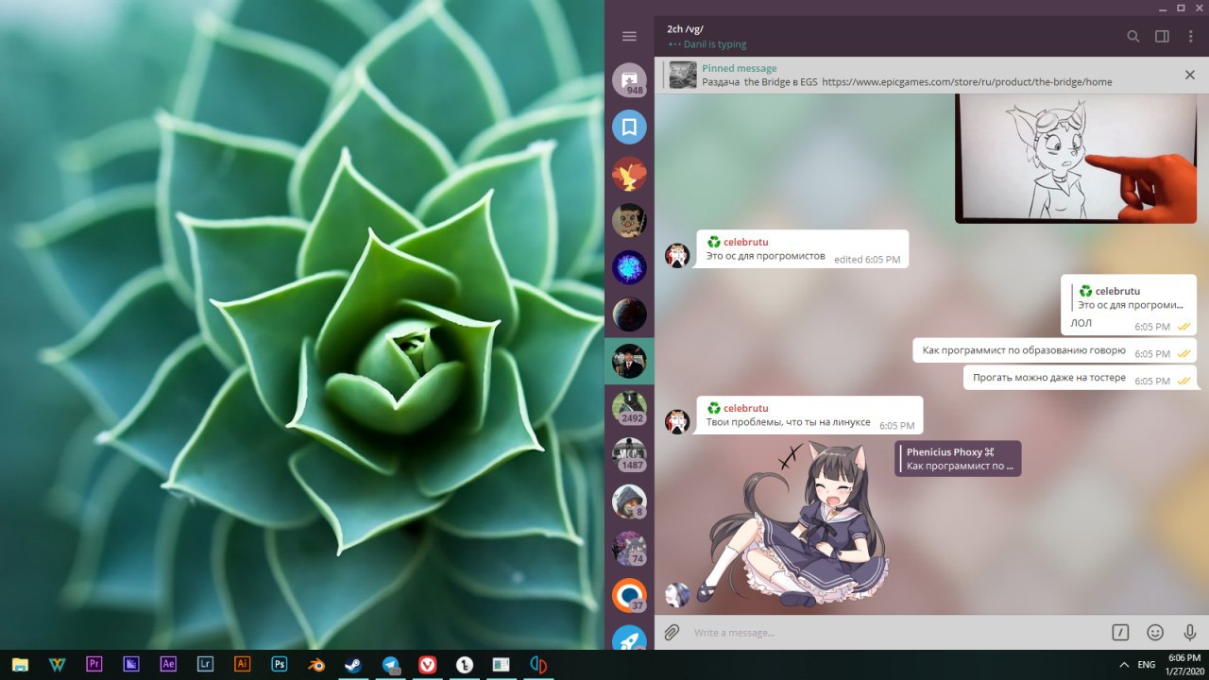
Task: Click the quoted celebrutu reply above ЛОЛ
Action: pos(1129,297)
